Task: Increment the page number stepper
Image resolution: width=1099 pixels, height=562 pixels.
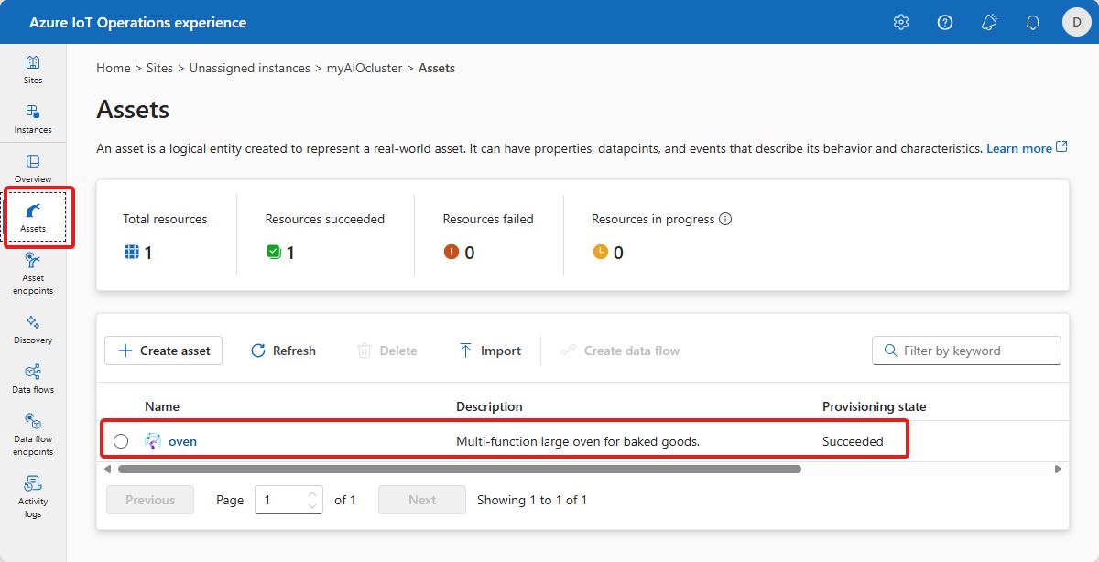Action: point(313,493)
